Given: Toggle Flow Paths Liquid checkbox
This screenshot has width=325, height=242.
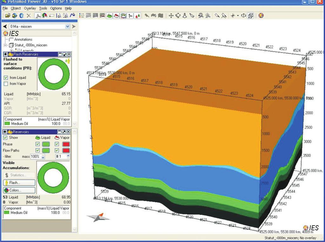Looking at the screenshot, I should (37, 150).
